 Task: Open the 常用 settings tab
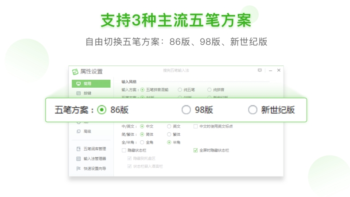click(91, 84)
